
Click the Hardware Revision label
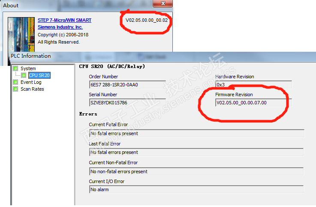point(235,77)
